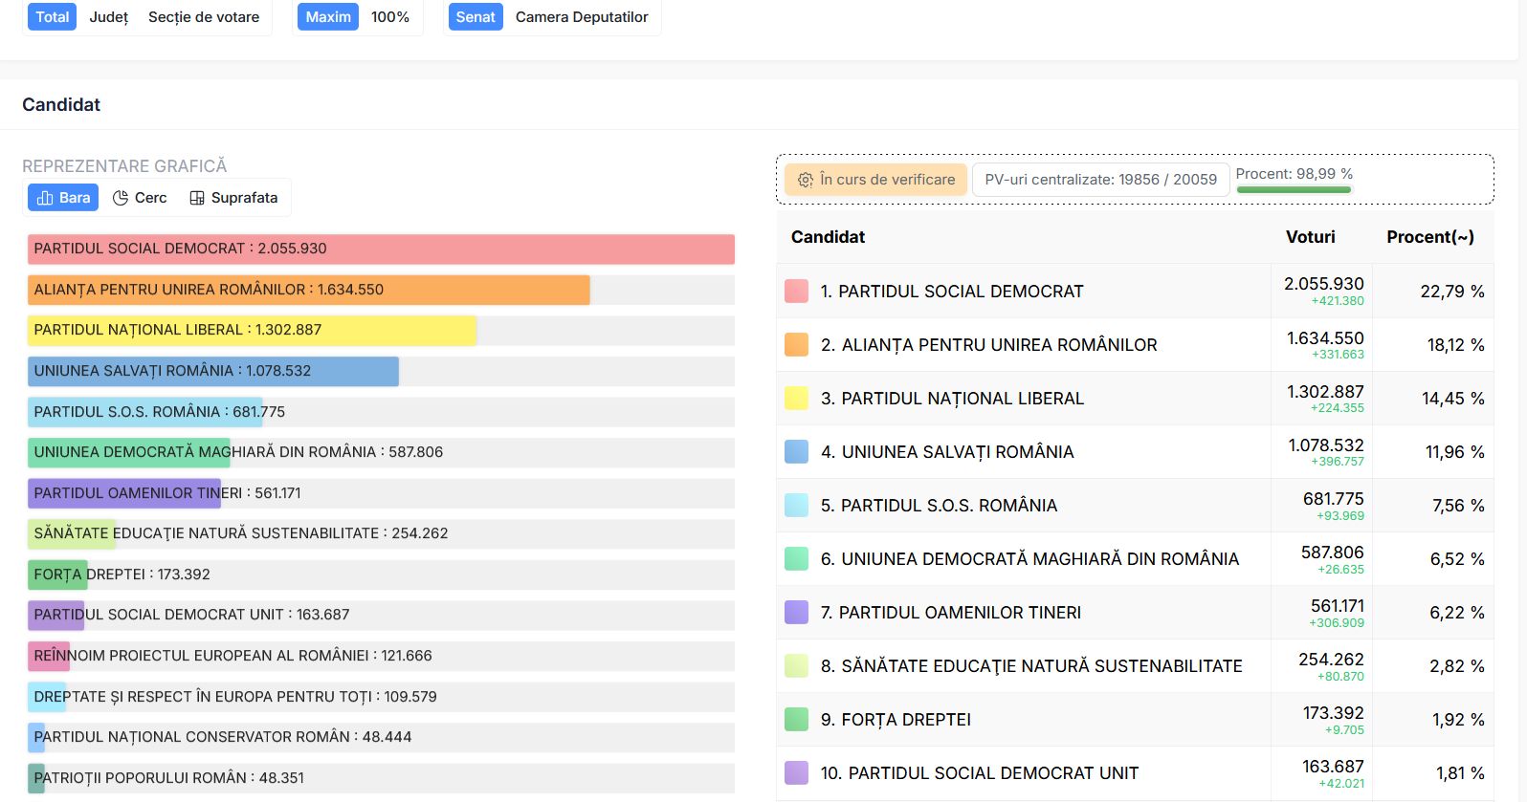Click the Procent(~) column header
Viewport: 1527px width, 802px height.
click(1430, 237)
